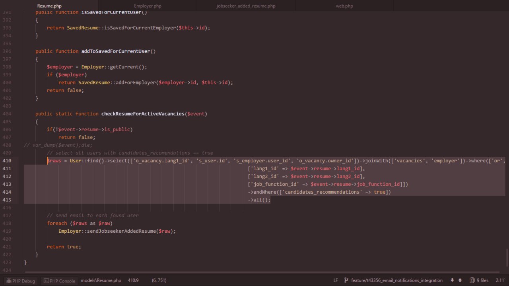Image resolution: width=509 pixels, height=286 pixels.
Task: Open the PHP Debug panel
Action: 21,281
